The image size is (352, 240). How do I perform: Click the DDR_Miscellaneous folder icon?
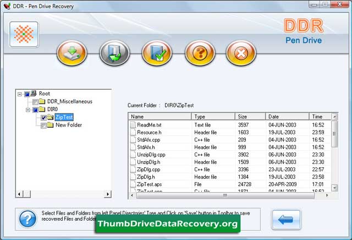coord(42,101)
